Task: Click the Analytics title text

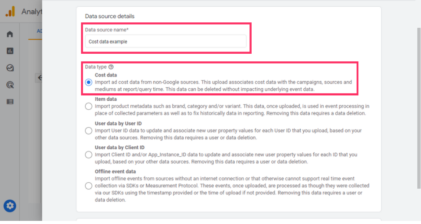Action: click(x=31, y=12)
